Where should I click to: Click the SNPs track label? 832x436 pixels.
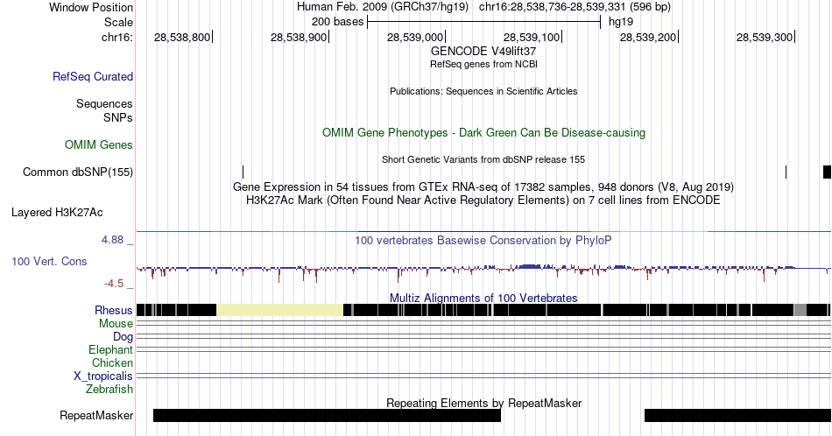click(118, 117)
